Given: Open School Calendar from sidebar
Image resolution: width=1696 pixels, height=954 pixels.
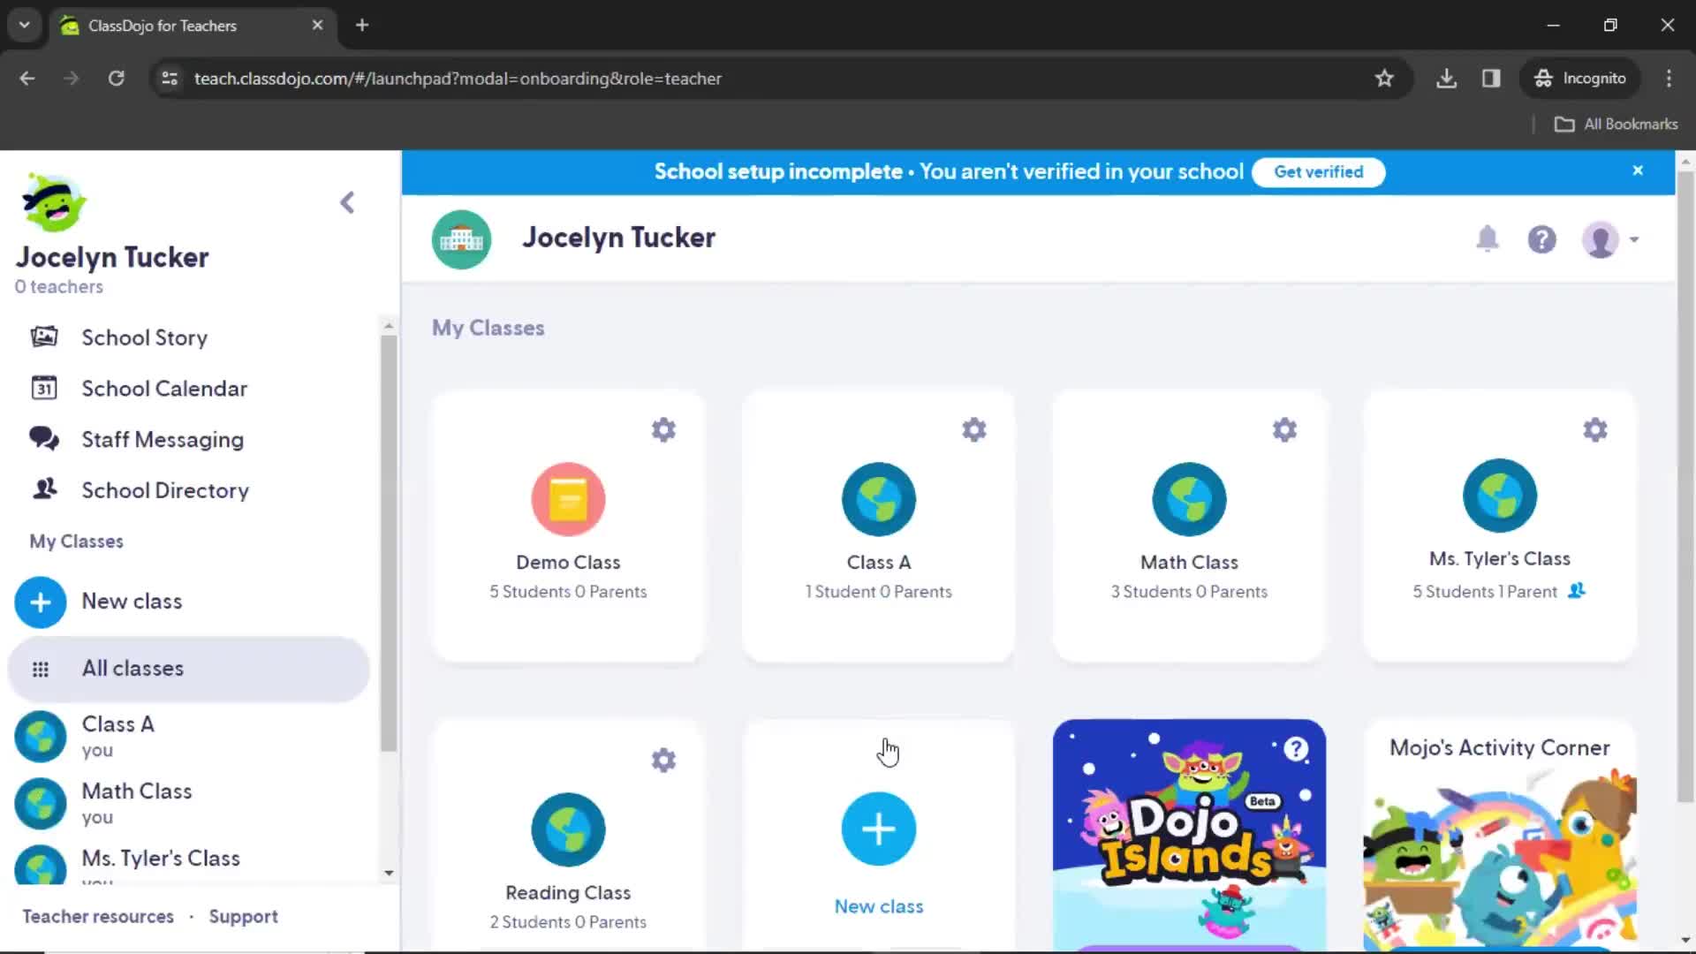Looking at the screenshot, I should (x=164, y=389).
